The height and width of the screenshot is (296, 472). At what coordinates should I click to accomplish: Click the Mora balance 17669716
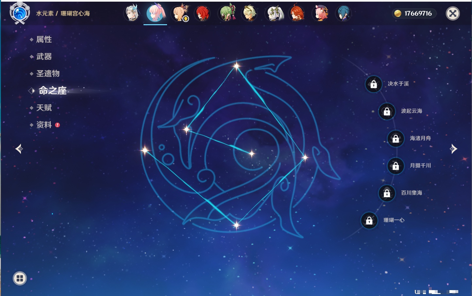[414, 13]
